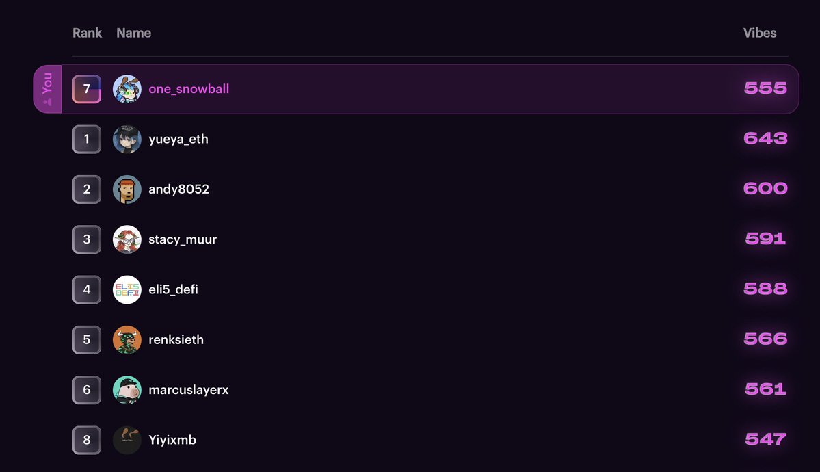Screen dimensions: 820x472
Task: Click yueya_eth's avatar
Action: [x=127, y=139]
